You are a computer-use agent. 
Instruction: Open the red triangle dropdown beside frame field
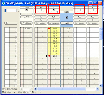18,11
